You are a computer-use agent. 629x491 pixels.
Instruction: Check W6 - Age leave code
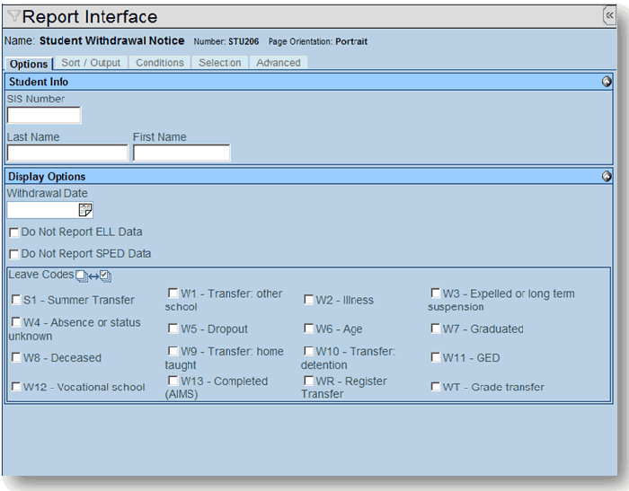click(x=308, y=329)
